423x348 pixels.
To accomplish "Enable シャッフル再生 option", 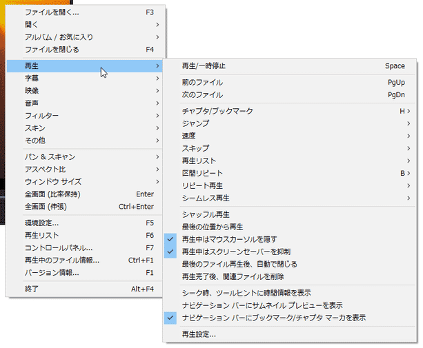I will click(206, 214).
